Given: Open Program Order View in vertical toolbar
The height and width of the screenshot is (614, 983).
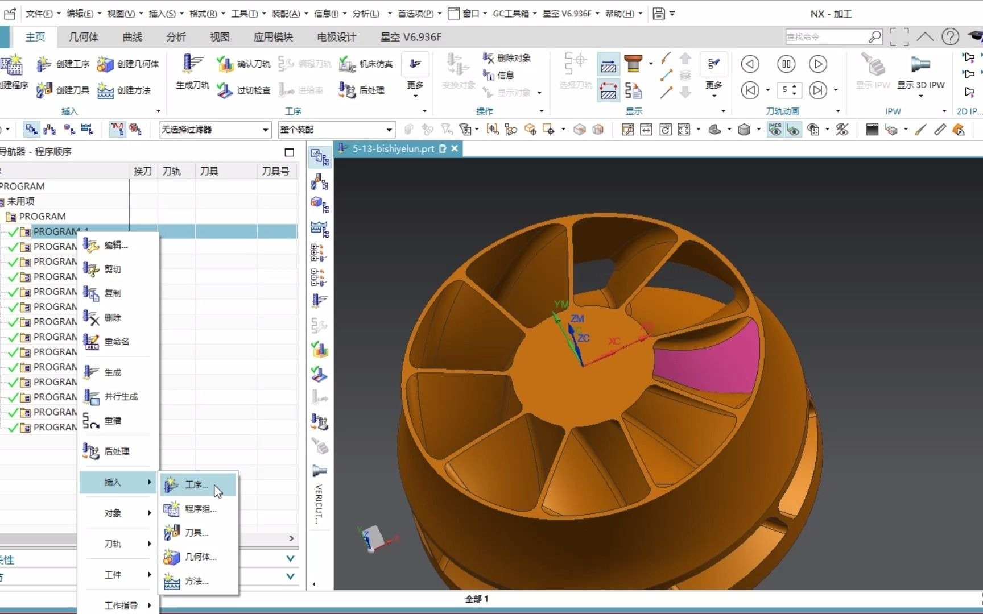Looking at the screenshot, I should point(320,157).
